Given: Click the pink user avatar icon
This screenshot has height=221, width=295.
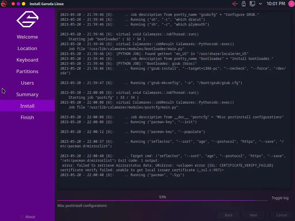Looking at the screenshot, I should point(292,4).
